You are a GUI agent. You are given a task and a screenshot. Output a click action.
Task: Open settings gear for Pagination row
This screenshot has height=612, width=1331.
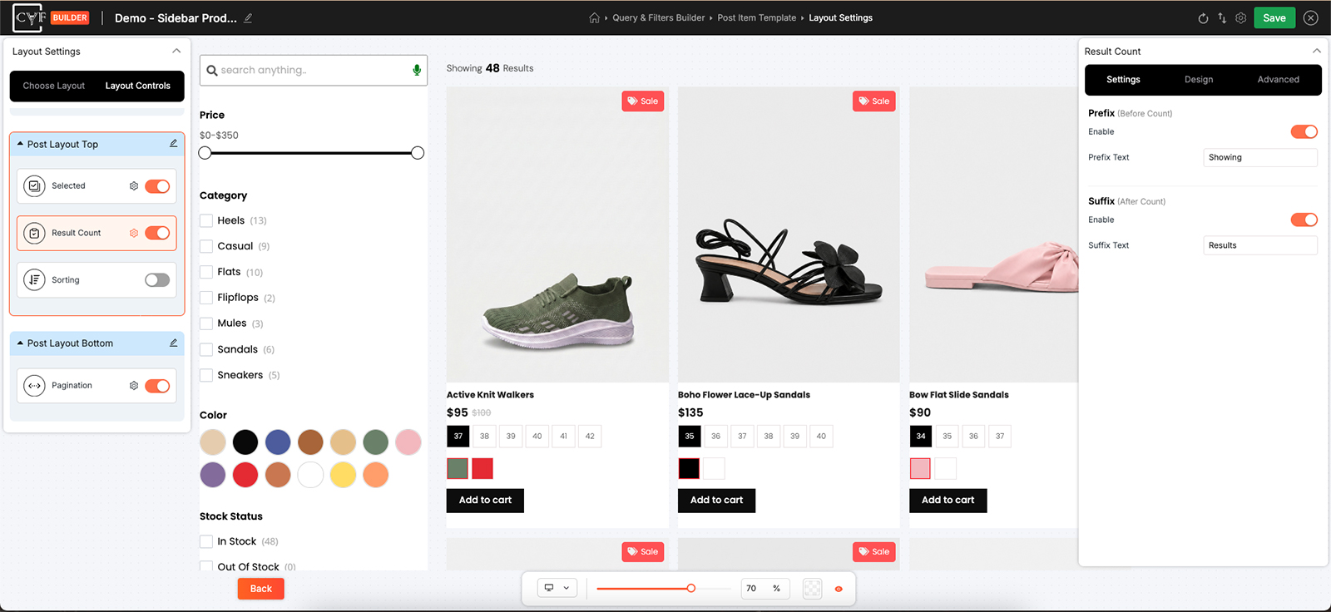[134, 386]
